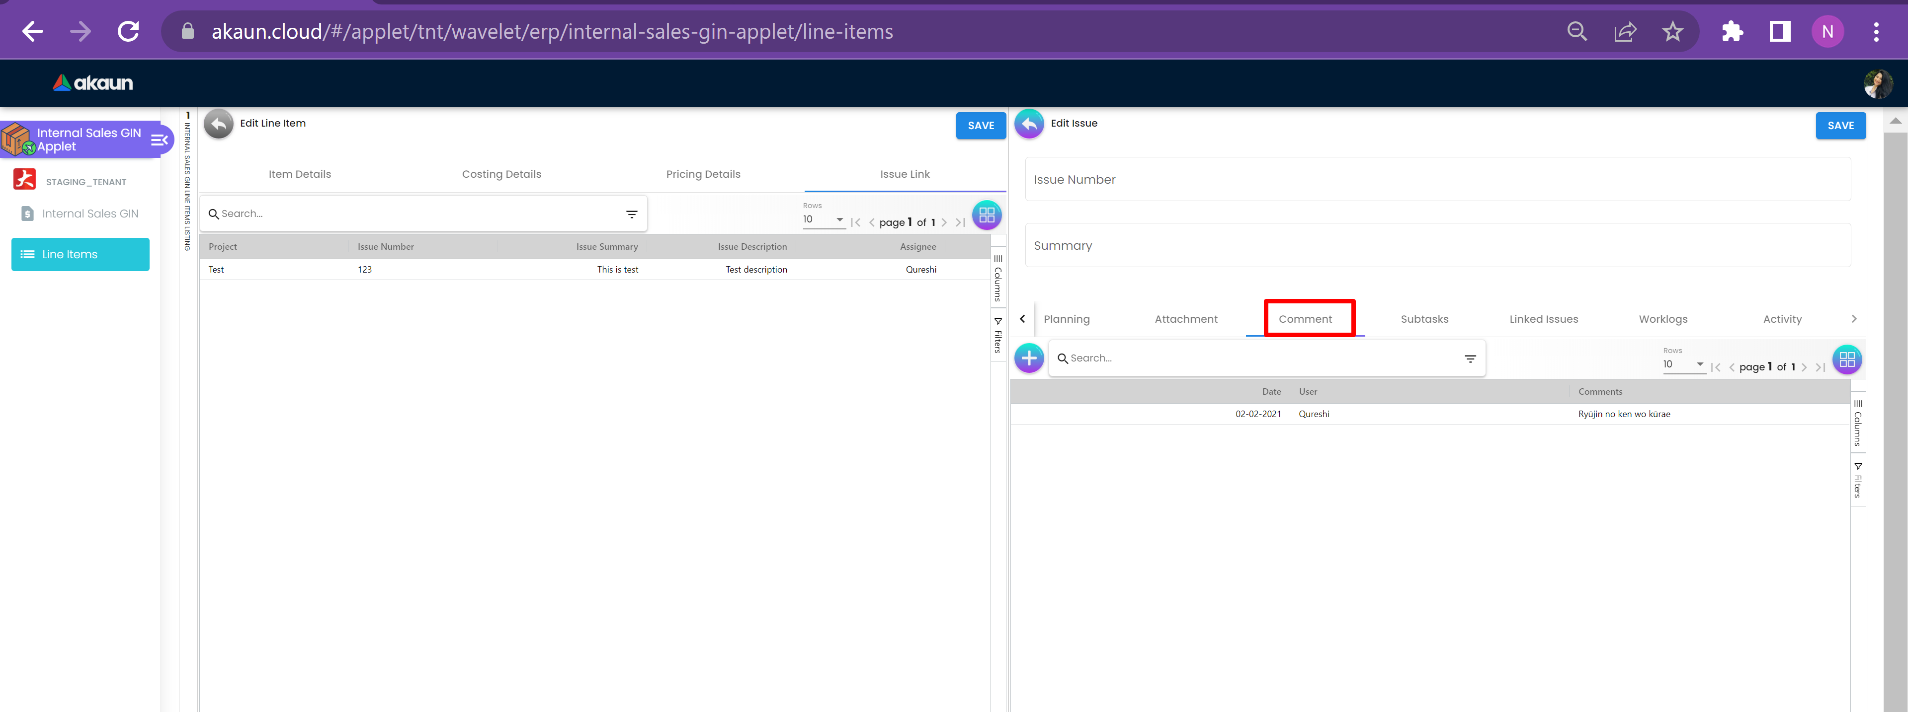Open grid view icon in comments panel
The height and width of the screenshot is (712, 1908).
point(1846,359)
